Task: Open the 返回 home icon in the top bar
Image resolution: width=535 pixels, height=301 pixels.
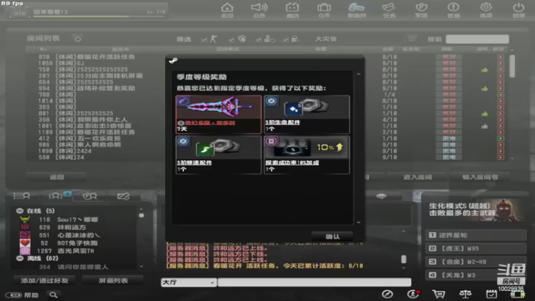Action: (x=227, y=10)
